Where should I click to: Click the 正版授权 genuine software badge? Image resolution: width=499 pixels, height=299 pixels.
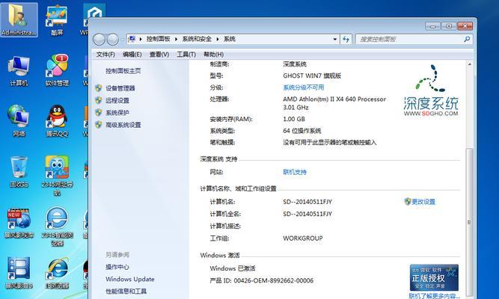(434, 277)
